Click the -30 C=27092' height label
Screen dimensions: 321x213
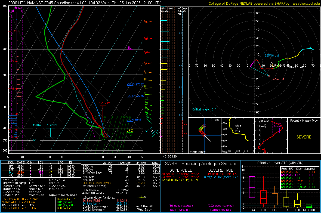(135, 84)
